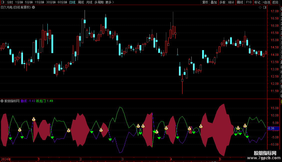Switch to 日线 daily chart
The image size is (282, 162).
[72, 2]
